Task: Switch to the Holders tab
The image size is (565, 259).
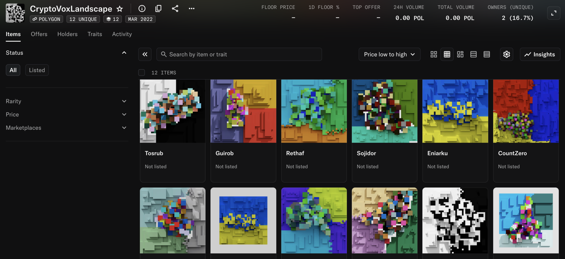Action: pyautogui.click(x=67, y=34)
